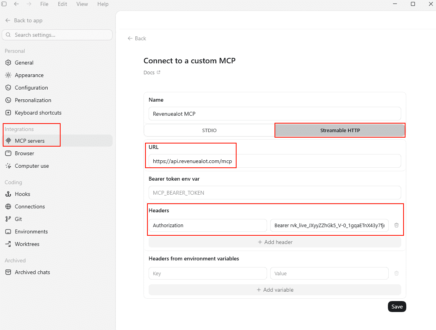Click the search magnifier icon

[x=8, y=35]
